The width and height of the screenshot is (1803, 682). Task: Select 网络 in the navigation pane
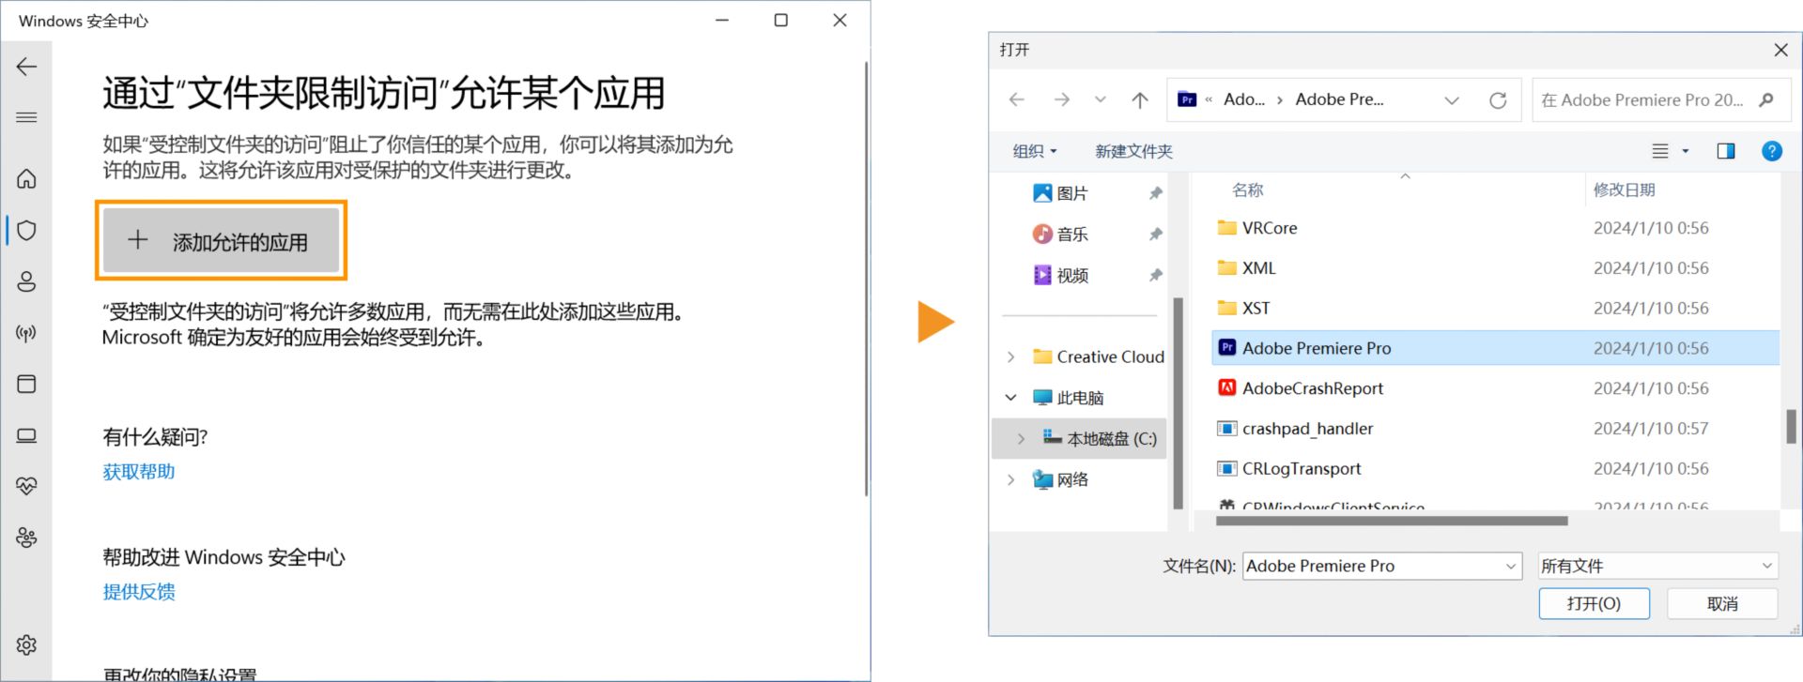[x=1061, y=479]
